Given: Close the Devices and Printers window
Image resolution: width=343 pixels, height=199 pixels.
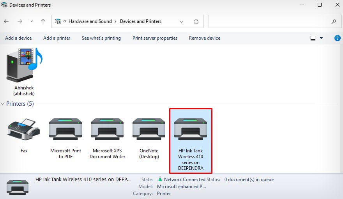Looking at the screenshot, I should point(337,5).
